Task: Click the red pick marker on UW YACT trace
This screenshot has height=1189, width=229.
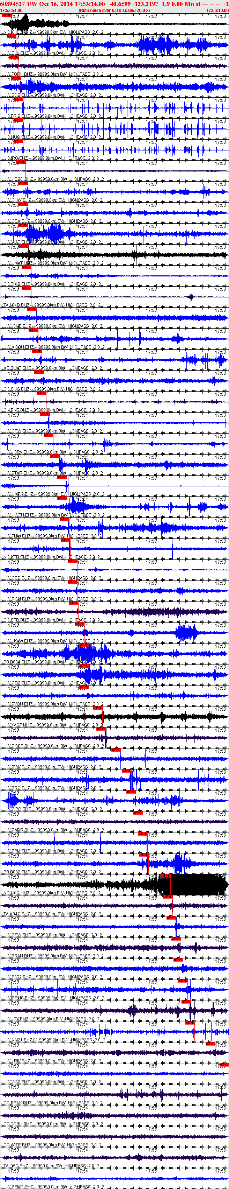Action: coord(98,708)
